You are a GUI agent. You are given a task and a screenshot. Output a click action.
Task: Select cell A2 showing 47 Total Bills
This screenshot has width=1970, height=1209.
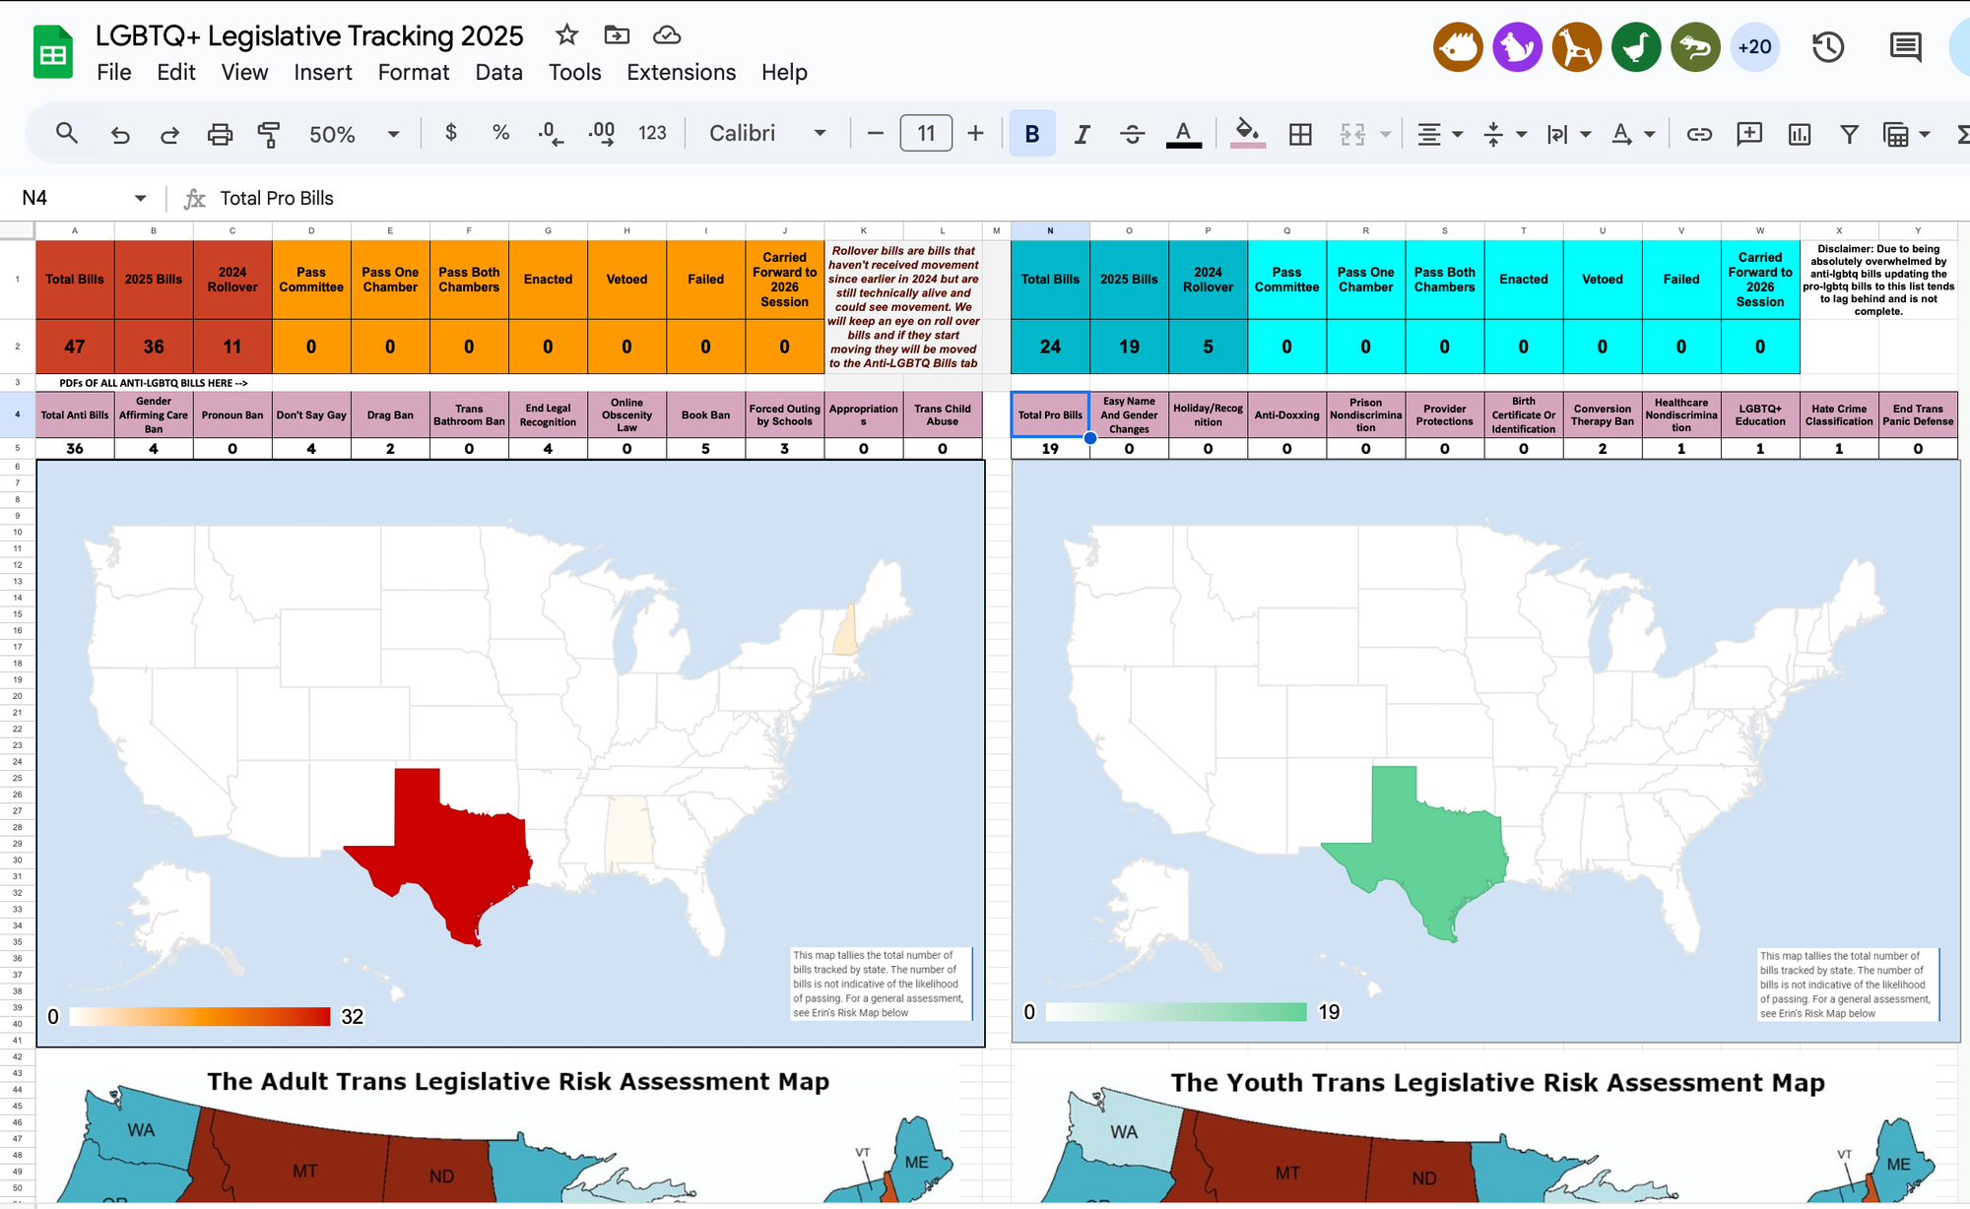(x=74, y=347)
